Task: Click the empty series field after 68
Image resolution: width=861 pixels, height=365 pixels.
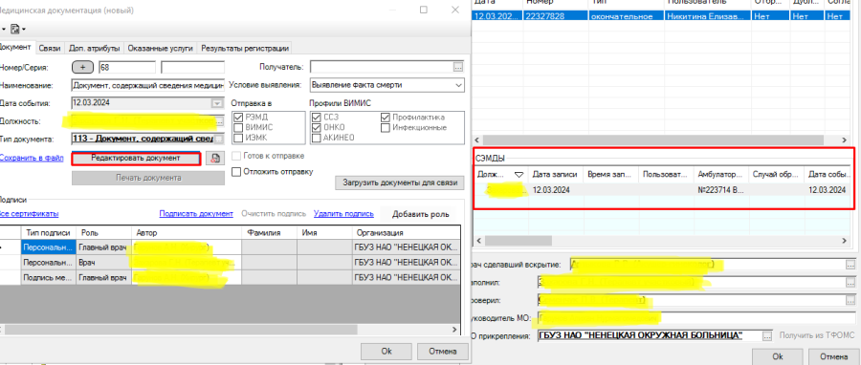Action: click(192, 68)
